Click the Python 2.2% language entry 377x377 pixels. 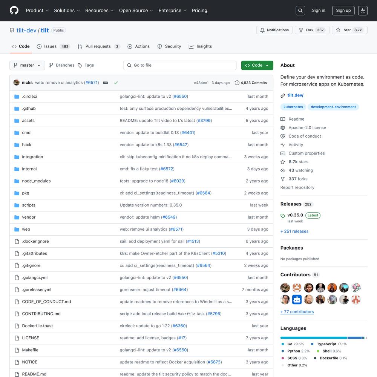point(296,351)
